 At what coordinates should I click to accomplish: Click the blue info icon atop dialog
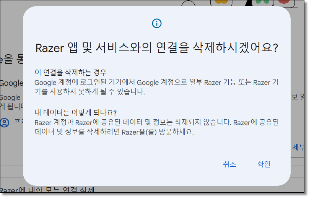157,23
